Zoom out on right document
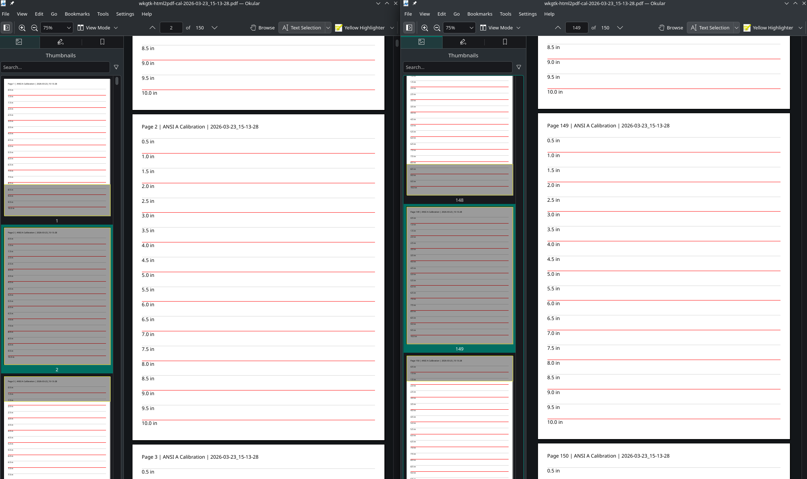Viewport: 807px width, 479px height. [x=437, y=28]
